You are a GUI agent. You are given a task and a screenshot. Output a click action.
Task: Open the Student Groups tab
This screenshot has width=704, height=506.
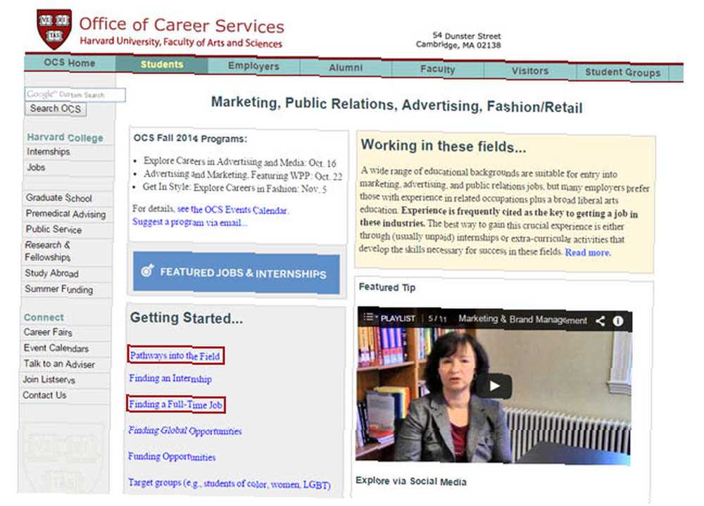(x=623, y=72)
